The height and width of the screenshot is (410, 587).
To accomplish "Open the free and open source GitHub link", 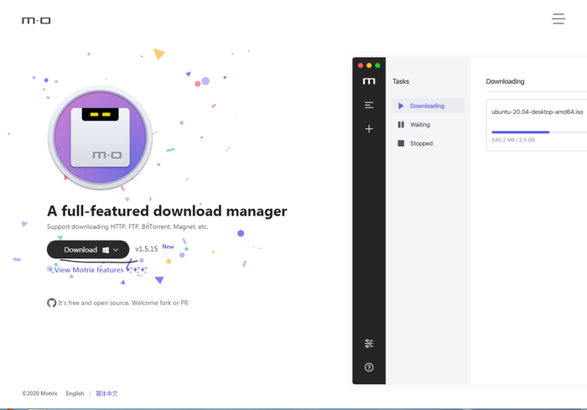I will click(x=122, y=303).
